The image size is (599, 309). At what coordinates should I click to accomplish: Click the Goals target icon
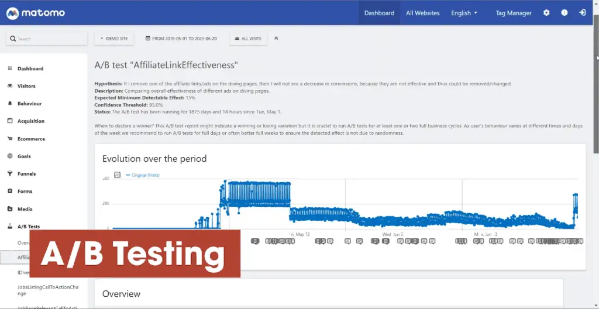coord(10,156)
